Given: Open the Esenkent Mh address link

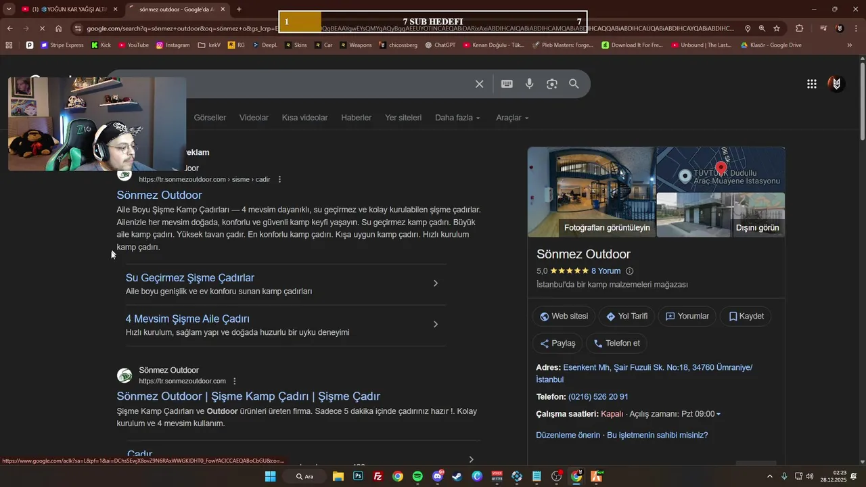Looking at the screenshot, I should (x=644, y=373).
